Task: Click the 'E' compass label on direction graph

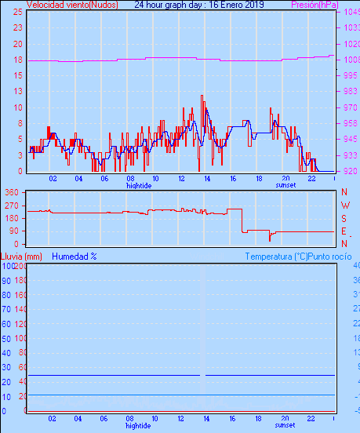Action: tap(344, 231)
